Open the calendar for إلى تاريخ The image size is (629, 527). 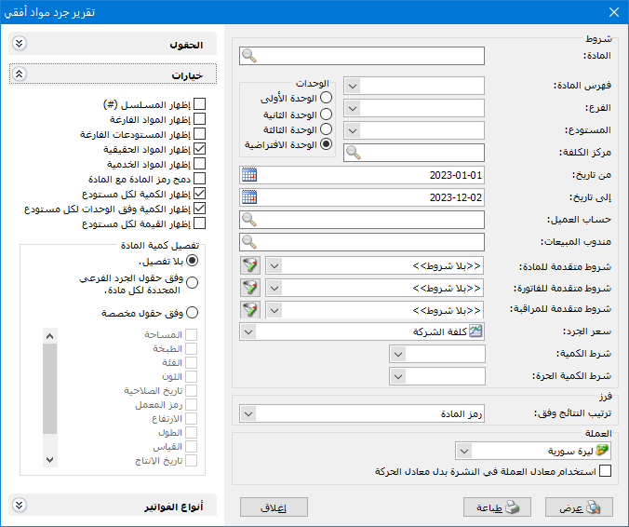coord(249,197)
